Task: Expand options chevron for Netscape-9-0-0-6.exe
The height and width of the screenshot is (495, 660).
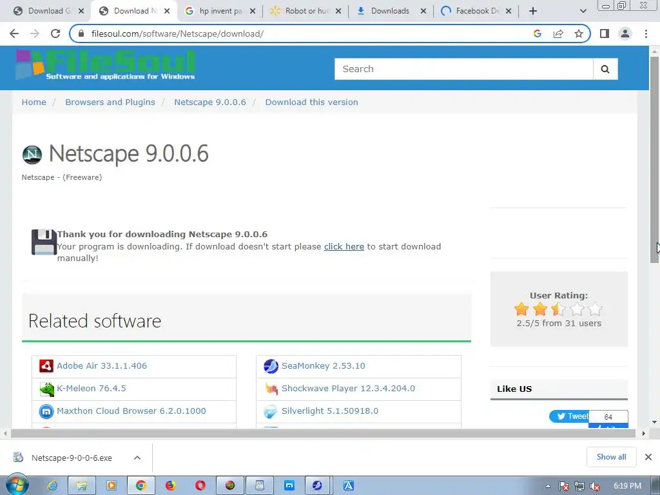Action: [x=137, y=458]
